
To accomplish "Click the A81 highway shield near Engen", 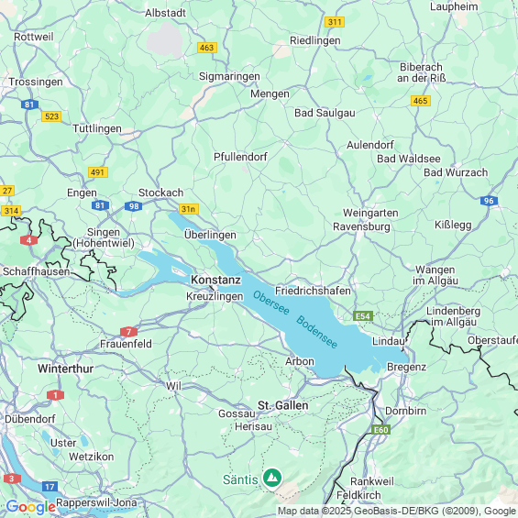I will point(100,205).
